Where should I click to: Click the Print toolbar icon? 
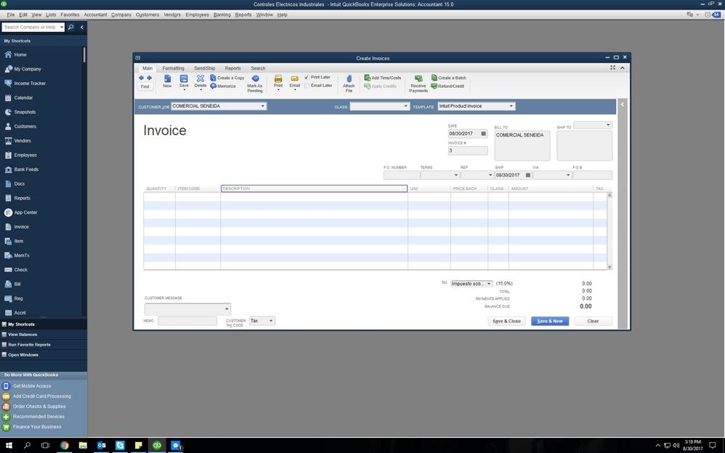click(278, 78)
